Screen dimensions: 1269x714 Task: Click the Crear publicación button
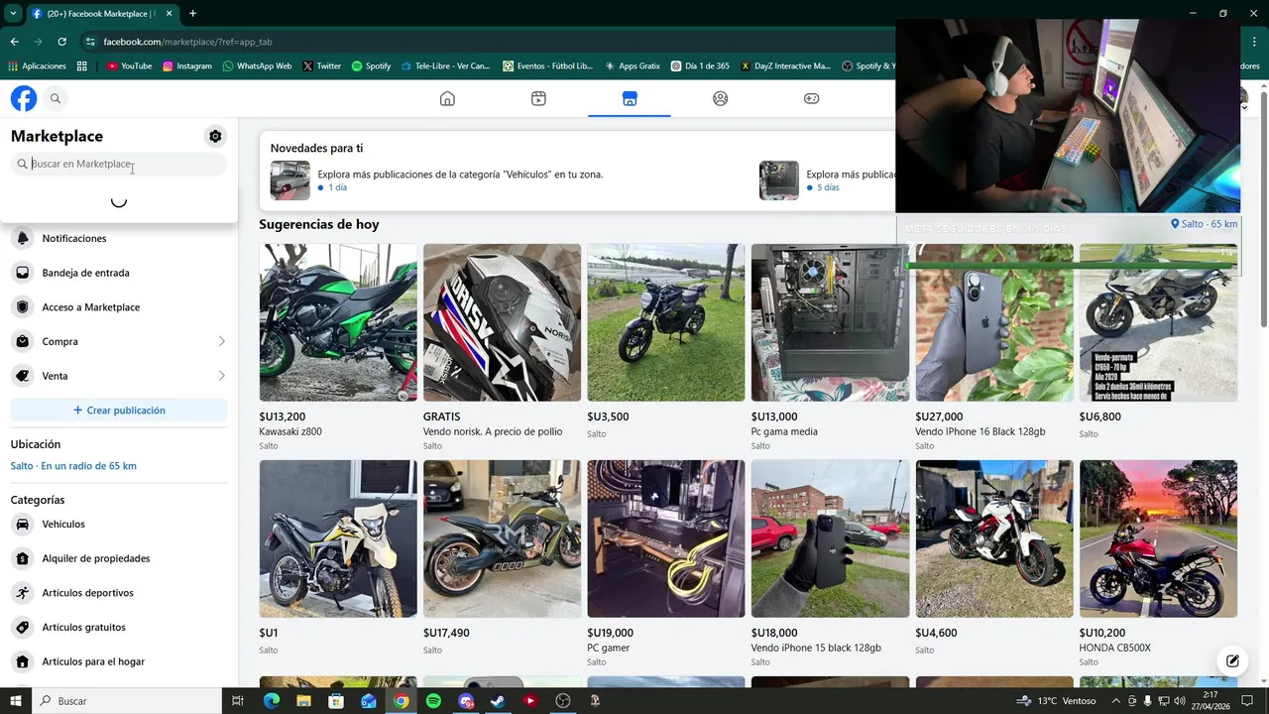point(119,411)
